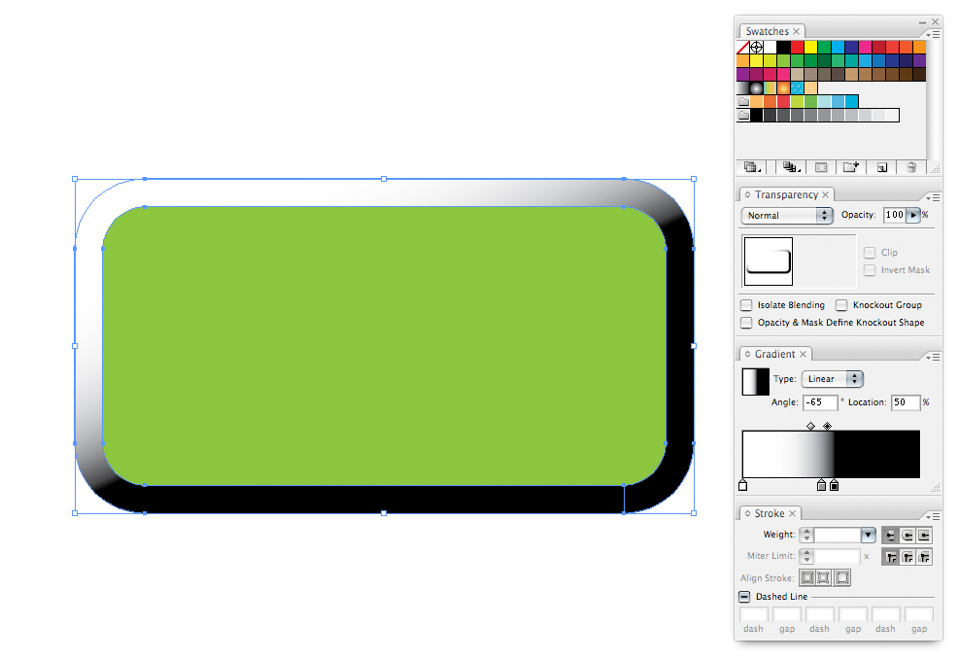Image resolution: width=959 pixels, height=660 pixels.
Task: Select the orange dotted pattern swatch
Action: click(810, 88)
